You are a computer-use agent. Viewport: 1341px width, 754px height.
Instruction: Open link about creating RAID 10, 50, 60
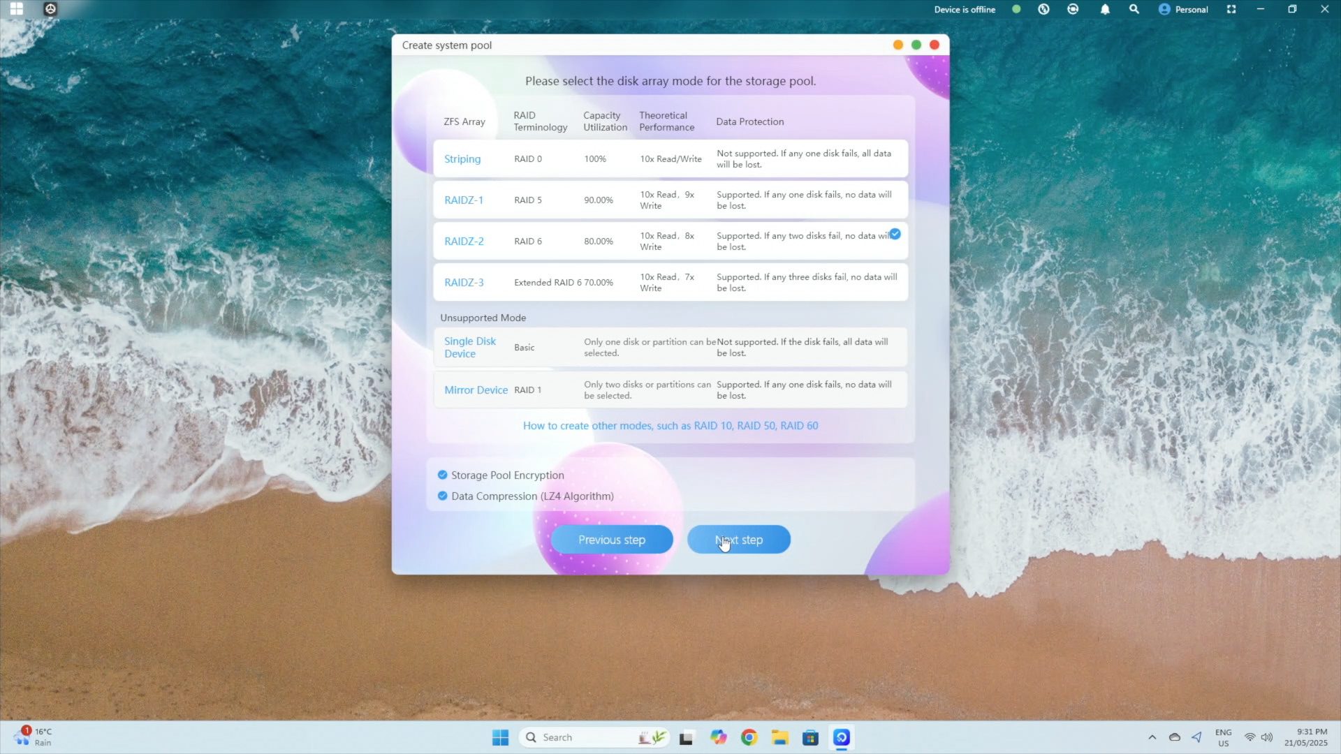point(670,425)
